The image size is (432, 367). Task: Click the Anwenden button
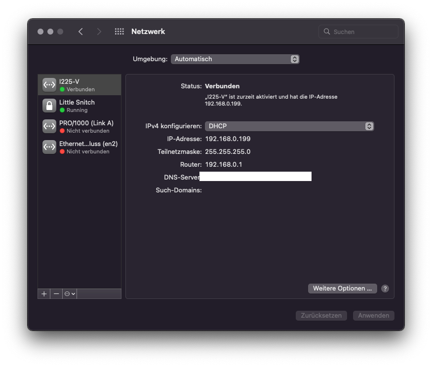374,316
